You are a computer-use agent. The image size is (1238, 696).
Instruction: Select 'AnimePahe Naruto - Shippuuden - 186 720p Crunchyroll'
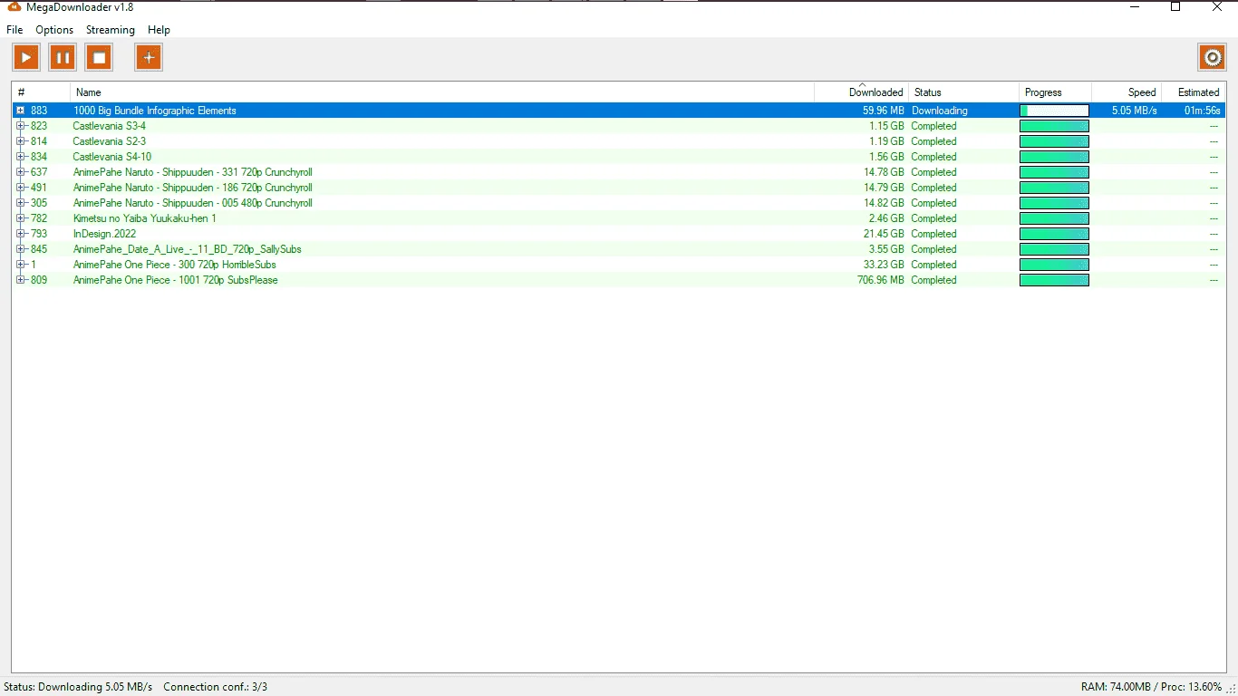[193, 188]
